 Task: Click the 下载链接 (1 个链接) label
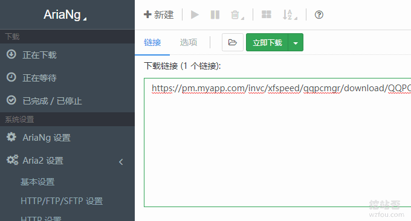click(183, 66)
